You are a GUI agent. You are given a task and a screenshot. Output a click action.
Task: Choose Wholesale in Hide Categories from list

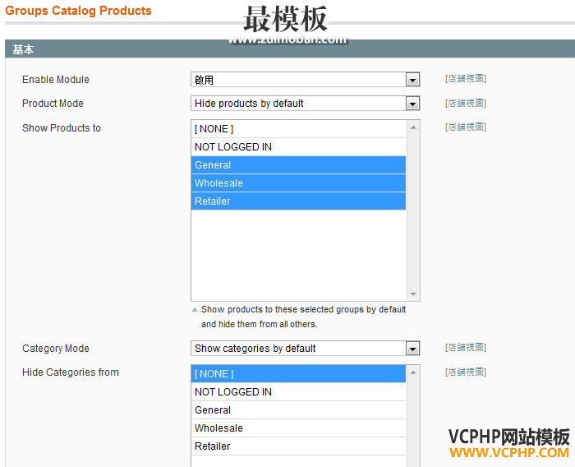click(x=298, y=428)
